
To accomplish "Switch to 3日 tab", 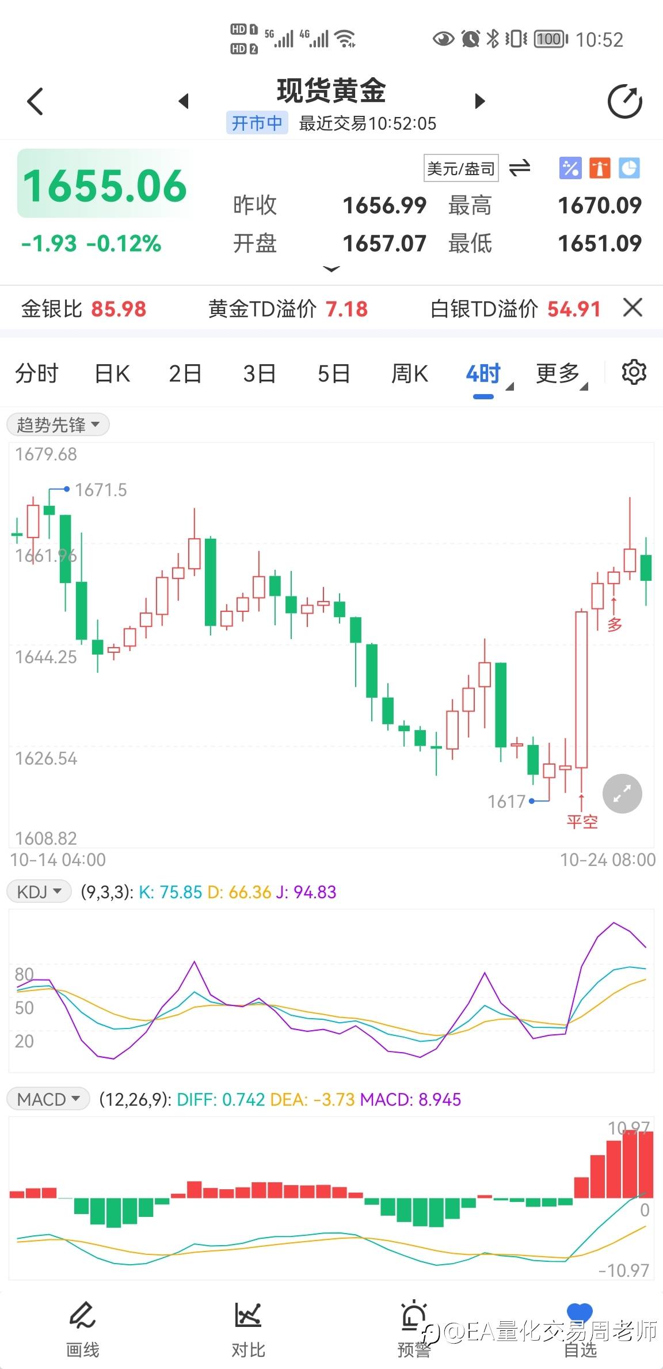I will (x=260, y=373).
